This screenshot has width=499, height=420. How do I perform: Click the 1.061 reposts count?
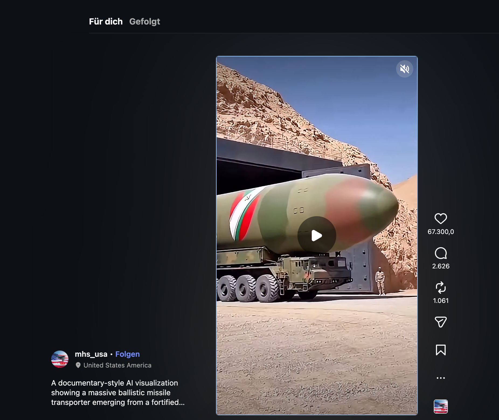[x=441, y=301]
